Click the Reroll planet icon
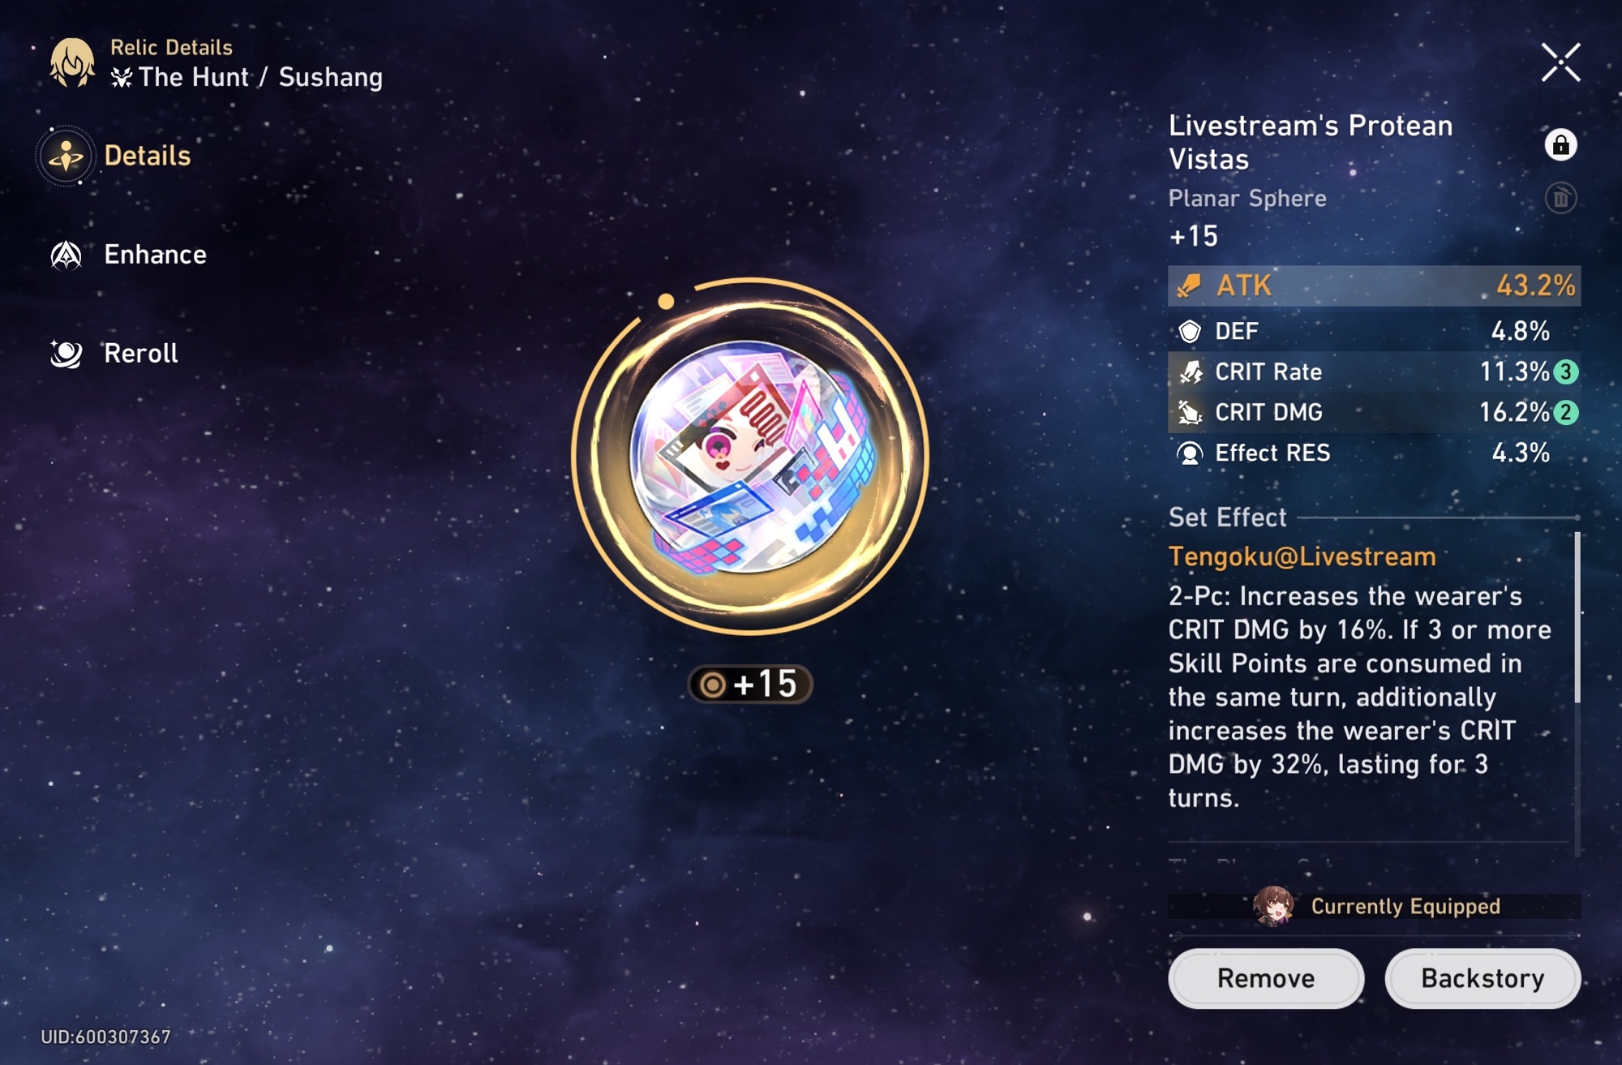 [x=67, y=354]
